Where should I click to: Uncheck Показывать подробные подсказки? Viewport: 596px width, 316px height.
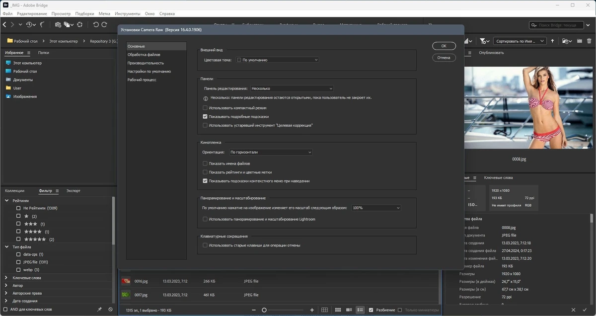pos(205,116)
